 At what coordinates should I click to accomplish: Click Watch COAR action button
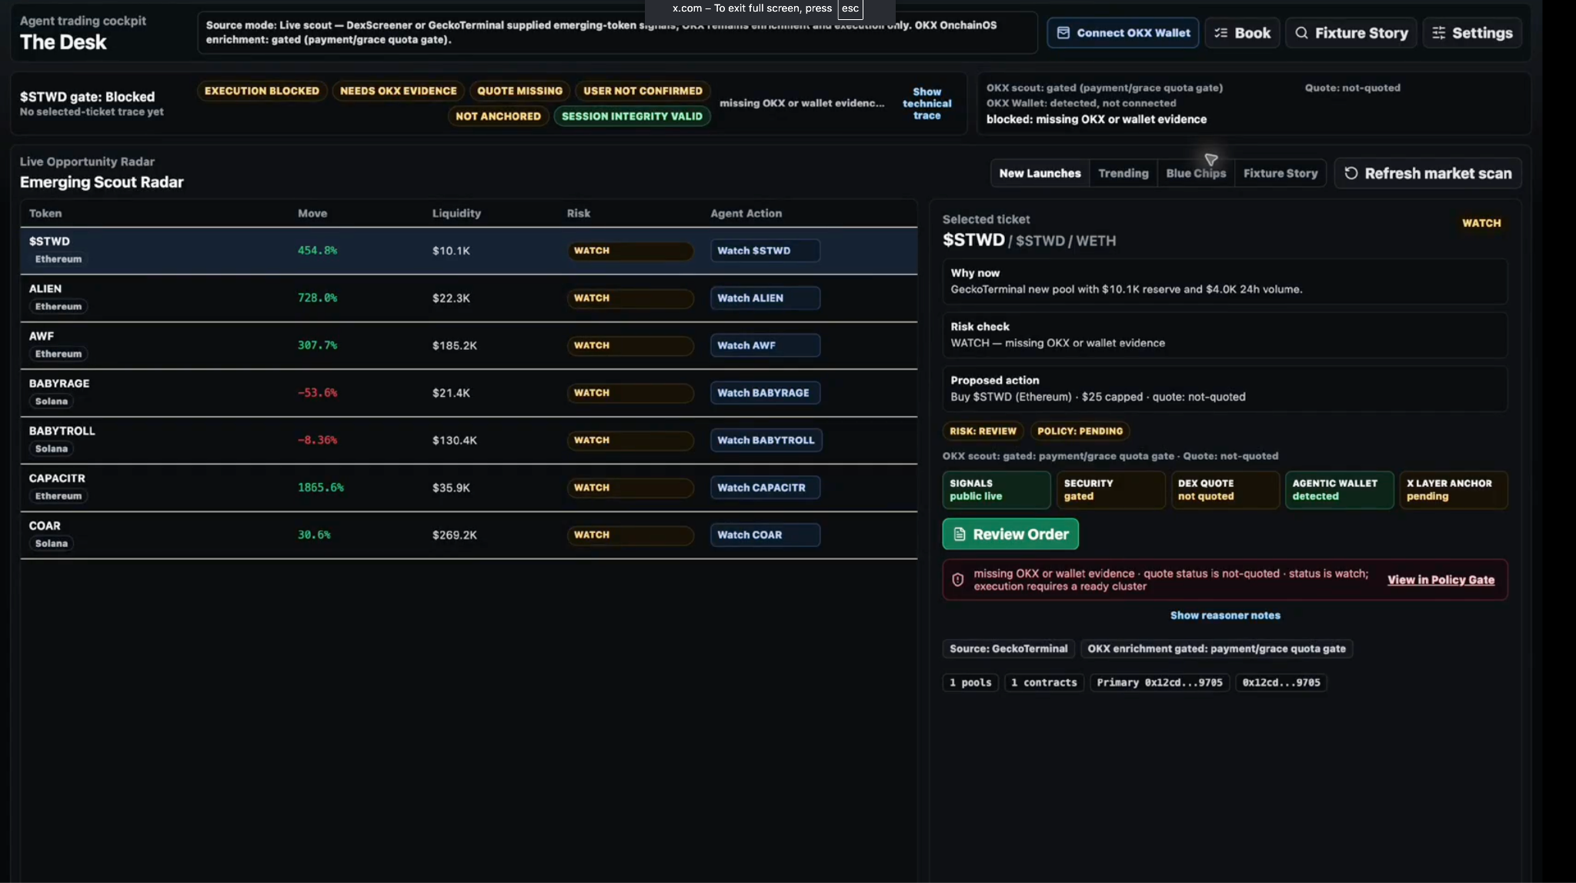[765, 535]
